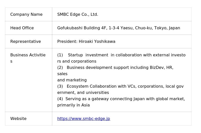Click the 'rs and corporations' text line
Screen dimensions: 201x133
click(x=77, y=61)
